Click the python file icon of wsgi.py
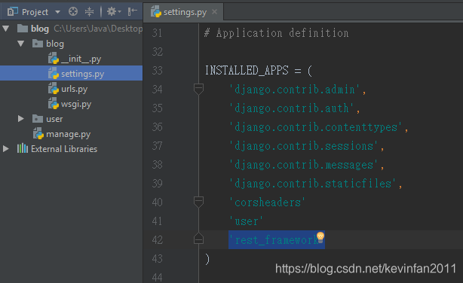Screen dimensions: 463x283 [x=54, y=103]
